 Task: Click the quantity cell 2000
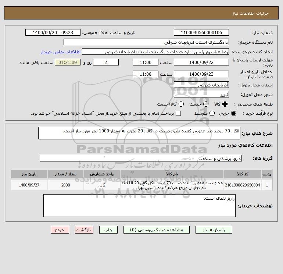(65, 185)
